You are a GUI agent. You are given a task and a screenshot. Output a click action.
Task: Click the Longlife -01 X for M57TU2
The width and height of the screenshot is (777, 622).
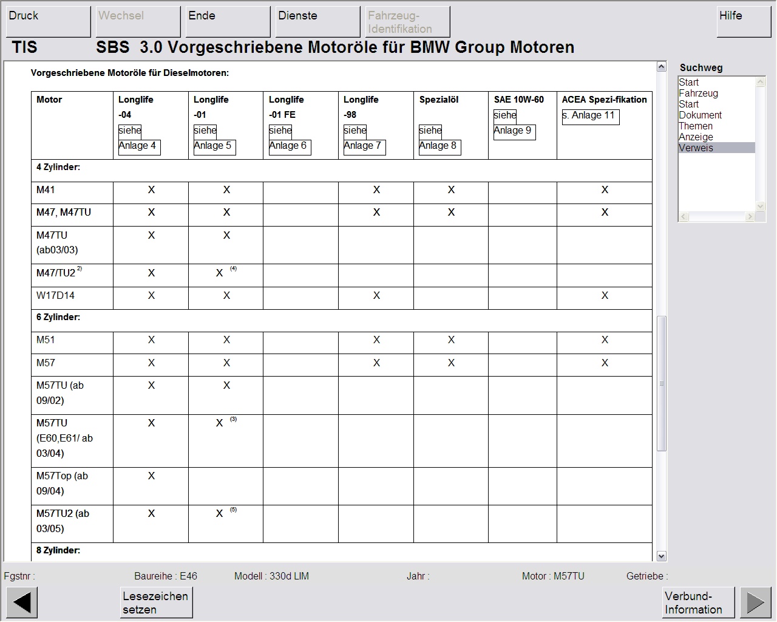point(220,514)
